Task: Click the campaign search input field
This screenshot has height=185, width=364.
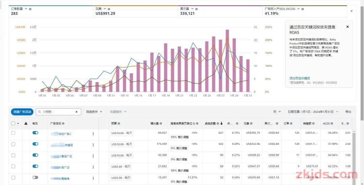Action: tap(58, 112)
